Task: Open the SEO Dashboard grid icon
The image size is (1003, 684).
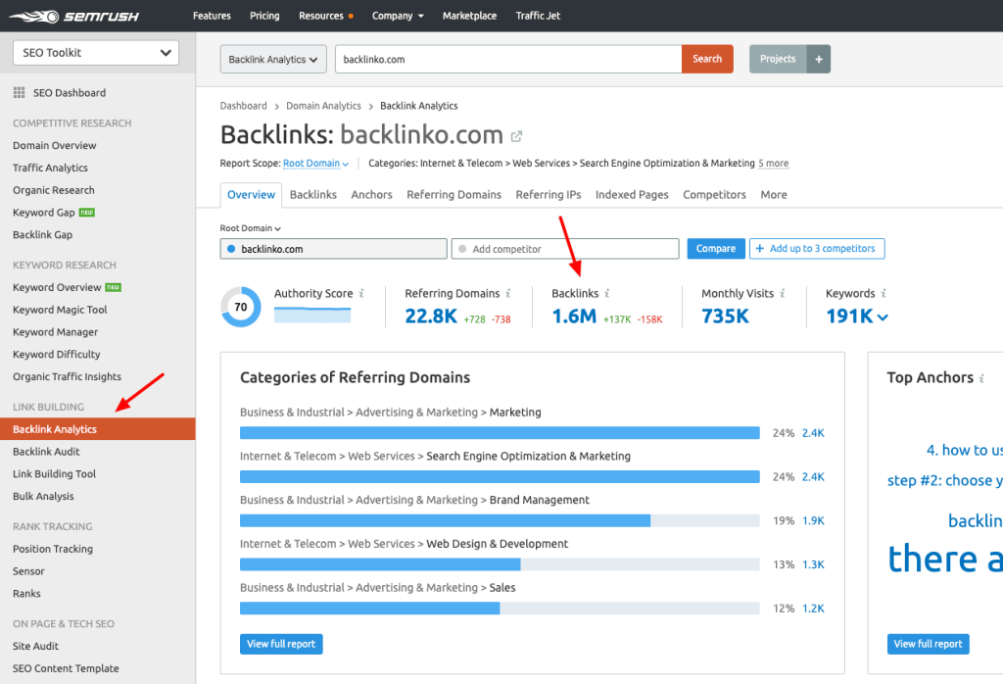Action: tap(20, 92)
